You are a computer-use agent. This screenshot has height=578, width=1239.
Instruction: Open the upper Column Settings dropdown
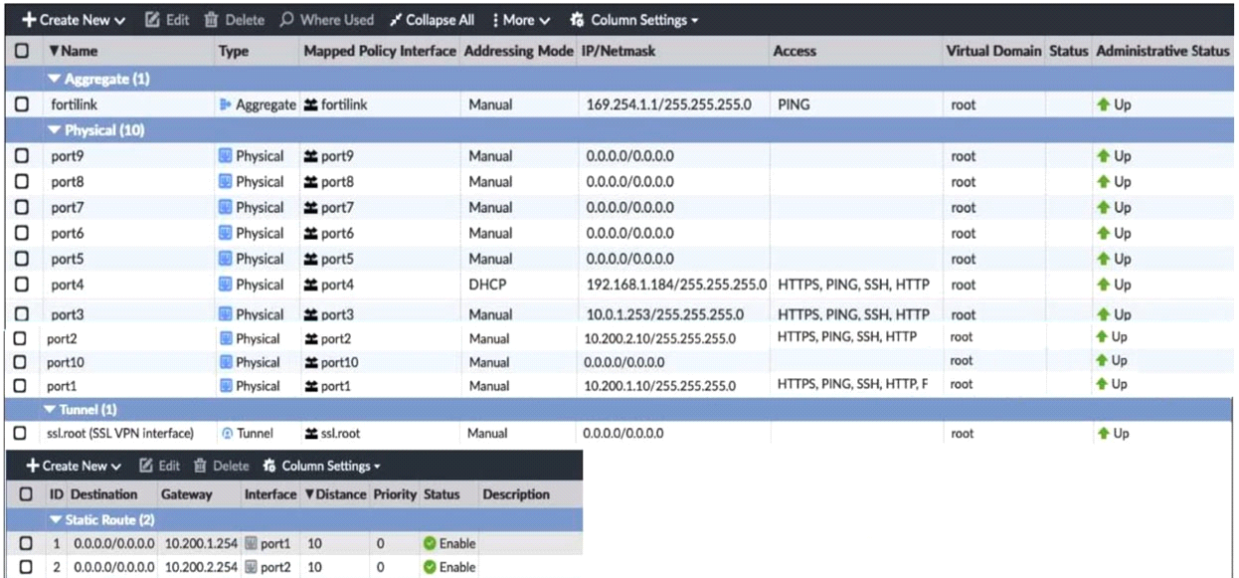coord(634,20)
